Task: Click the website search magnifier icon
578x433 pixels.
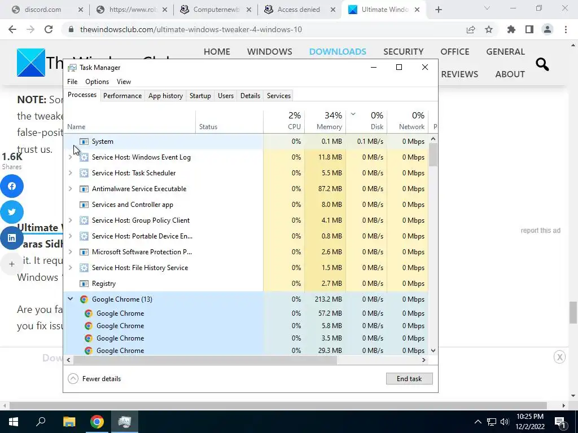Action: pyautogui.click(x=542, y=64)
